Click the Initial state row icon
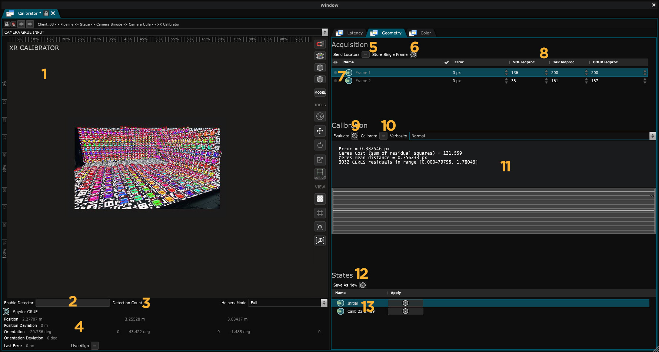Image resolution: width=659 pixels, height=352 pixels. 340,303
